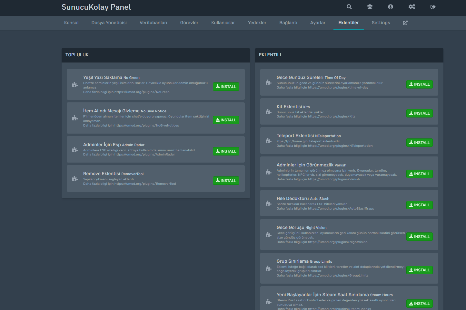Install the NTeleportation plugin
This screenshot has height=310, width=466.
pyautogui.click(x=420, y=143)
